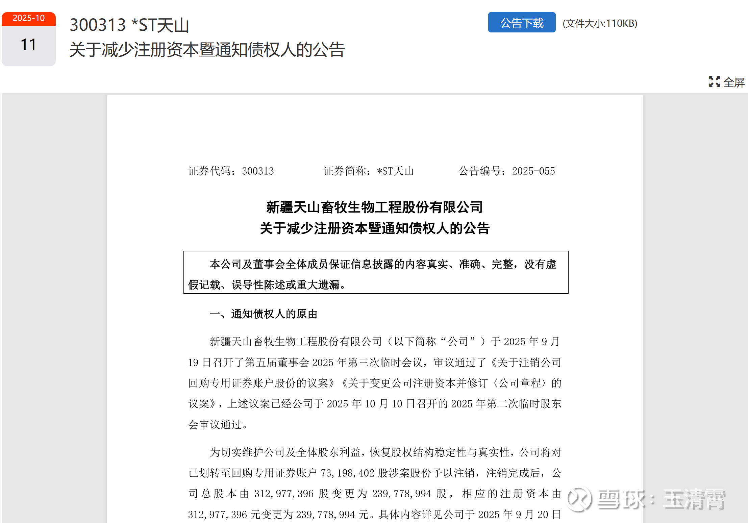Click the Xueqiu snowball logo watermark
The width and height of the screenshot is (748, 523).
coord(579,499)
